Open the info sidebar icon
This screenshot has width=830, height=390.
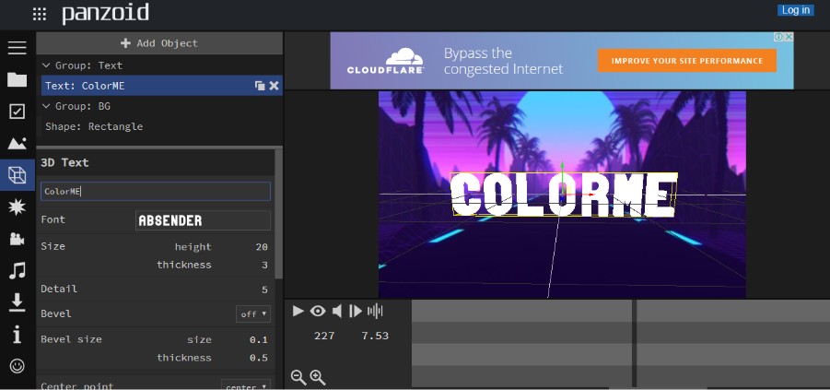17,335
